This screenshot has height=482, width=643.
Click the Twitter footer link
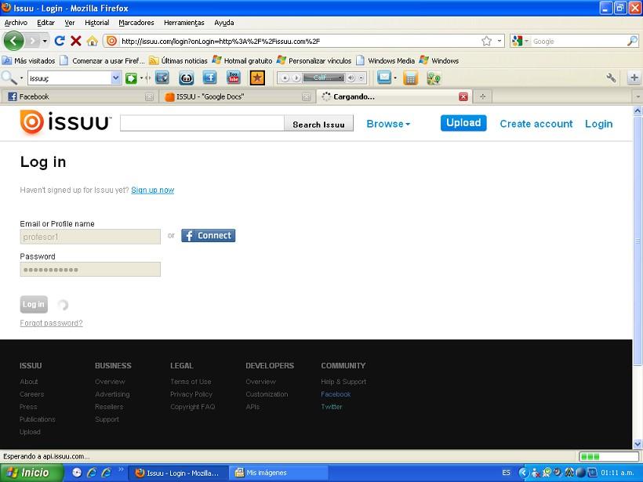pos(332,407)
